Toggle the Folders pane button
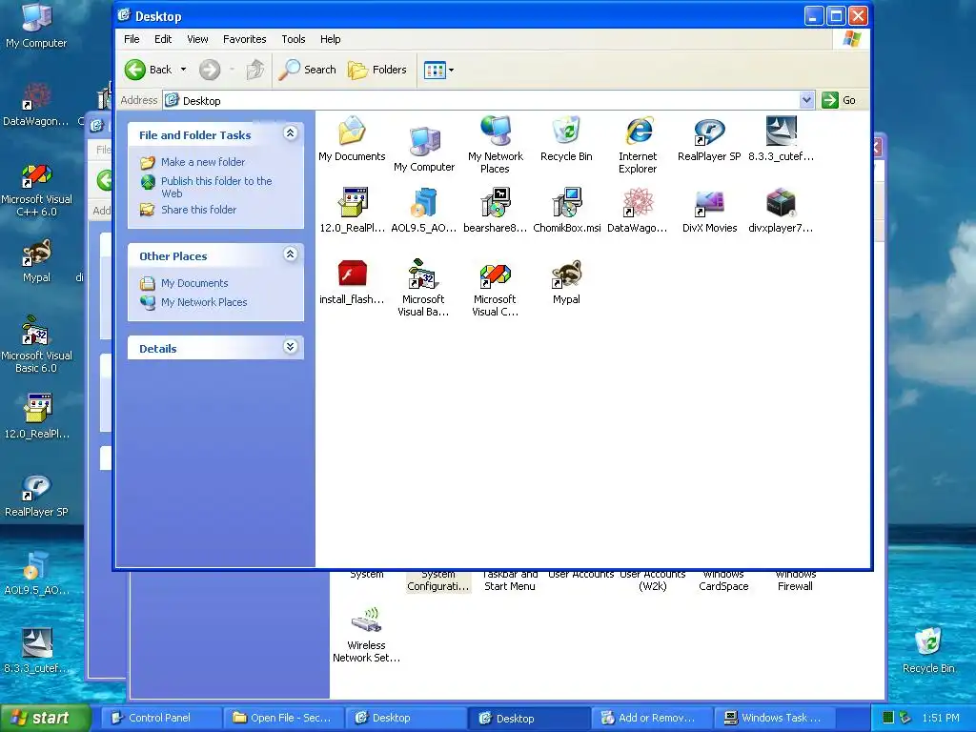Image resolution: width=976 pixels, height=732 pixels. 377,70
